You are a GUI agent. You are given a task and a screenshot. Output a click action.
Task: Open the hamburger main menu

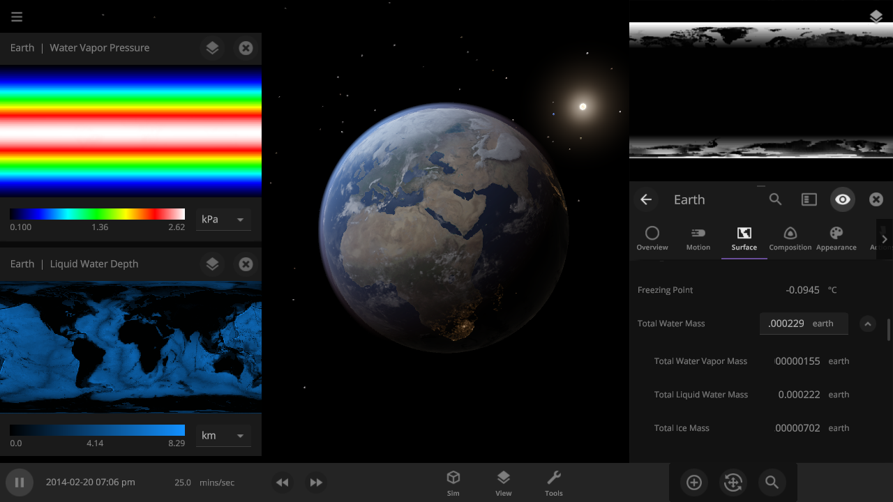(17, 17)
